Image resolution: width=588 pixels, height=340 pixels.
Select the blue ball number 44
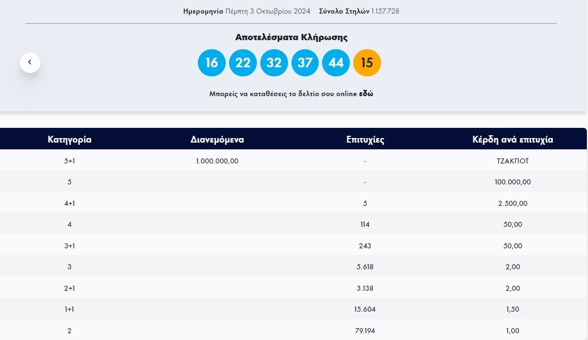[336, 63]
